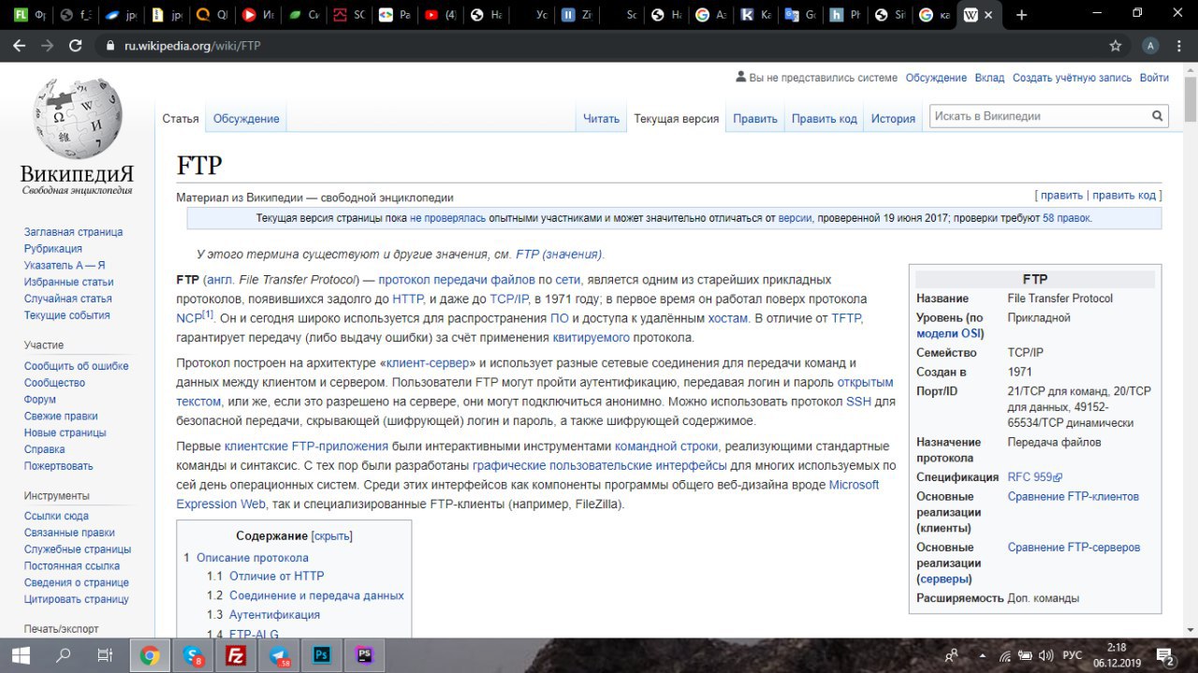Open the TCP/IP link in first paragraph
The width and height of the screenshot is (1198, 673).
(508, 300)
